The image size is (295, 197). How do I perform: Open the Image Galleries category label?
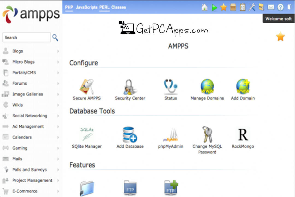point(28,94)
